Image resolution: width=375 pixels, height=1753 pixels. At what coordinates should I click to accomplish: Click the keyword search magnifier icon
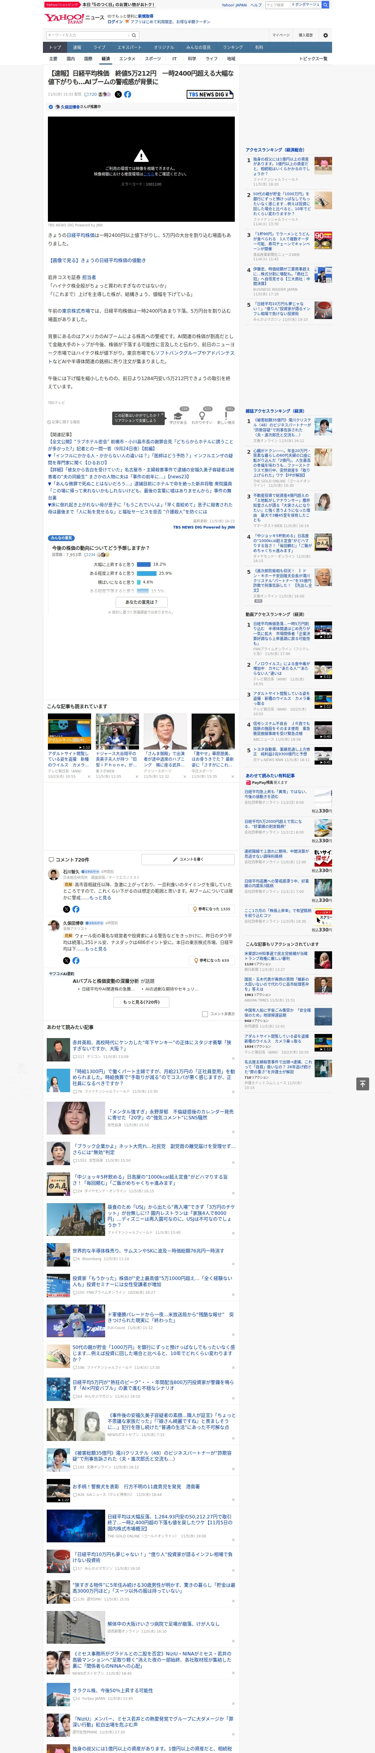point(134,35)
